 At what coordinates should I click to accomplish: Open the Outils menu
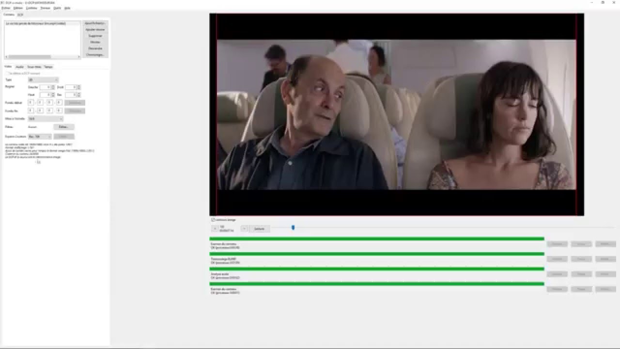57,8
